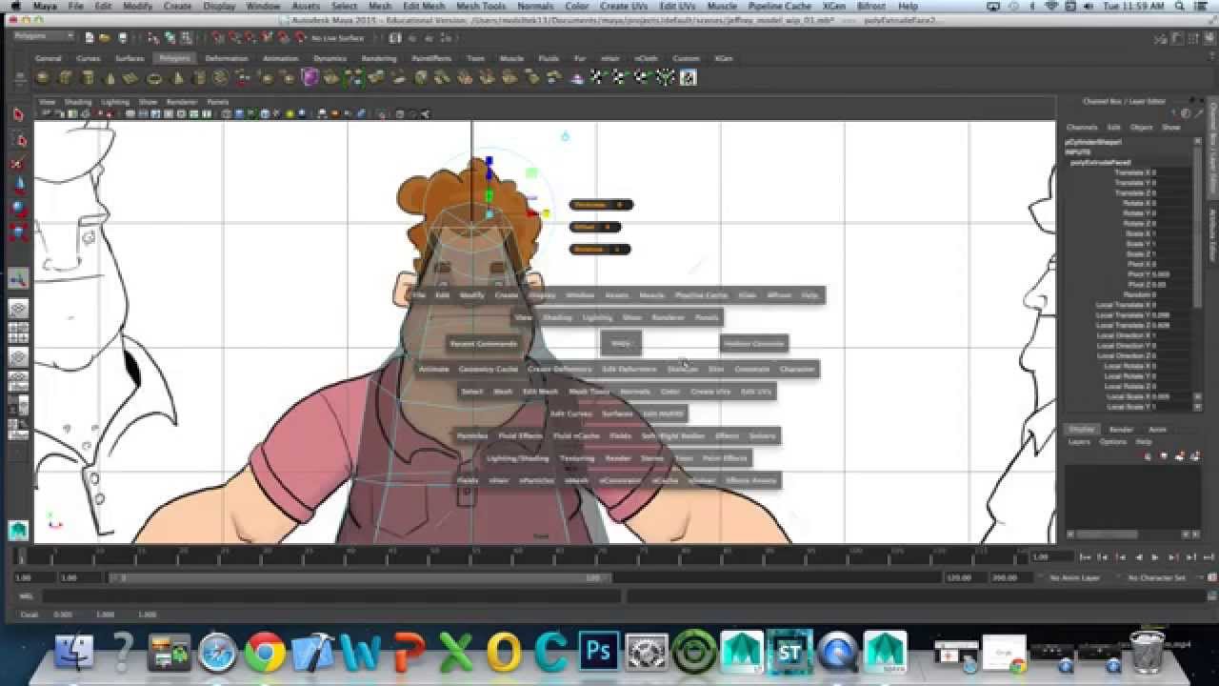Switch to the Anim layer tab
This screenshot has height=686, width=1219.
(x=1158, y=430)
